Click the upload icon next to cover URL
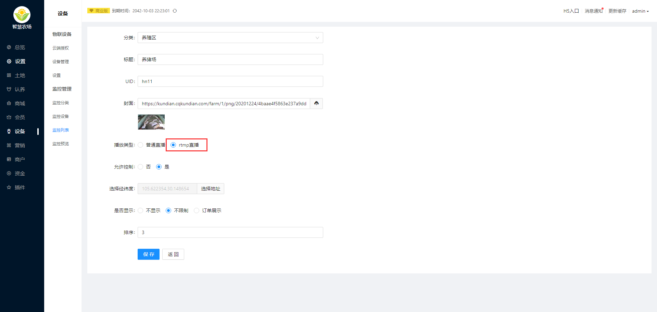 [x=316, y=103]
